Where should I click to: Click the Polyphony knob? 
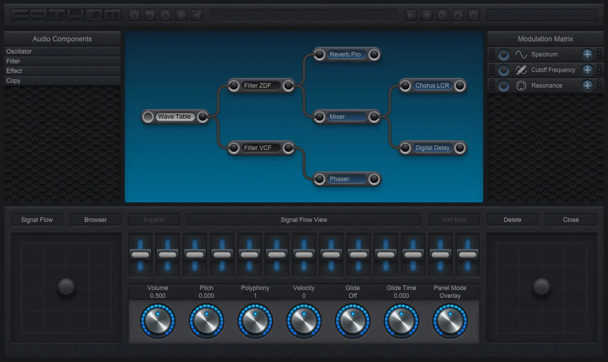[x=255, y=321]
